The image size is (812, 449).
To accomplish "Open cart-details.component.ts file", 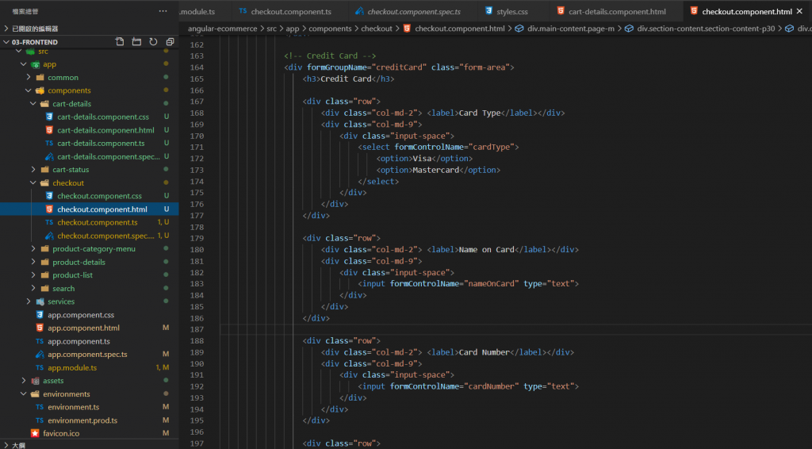I will click(101, 144).
